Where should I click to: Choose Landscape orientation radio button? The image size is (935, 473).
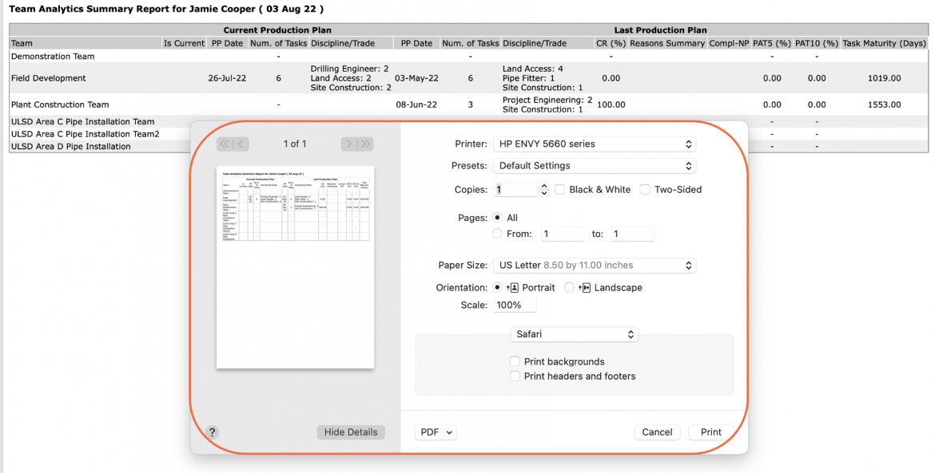pos(570,287)
